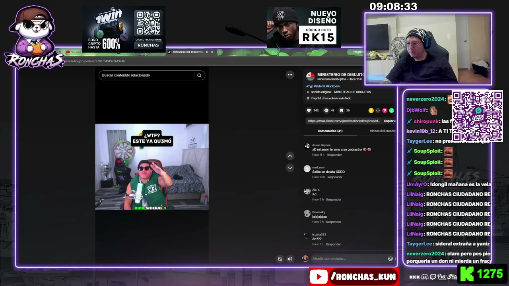This screenshot has height=286, width=509.
Task: Open the Videos del creador tab
Action: tap(383, 131)
